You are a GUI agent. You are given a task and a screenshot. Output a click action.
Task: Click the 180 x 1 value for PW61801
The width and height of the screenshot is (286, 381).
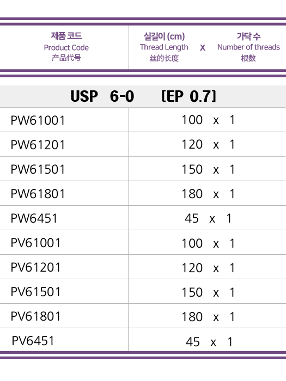coord(208,194)
